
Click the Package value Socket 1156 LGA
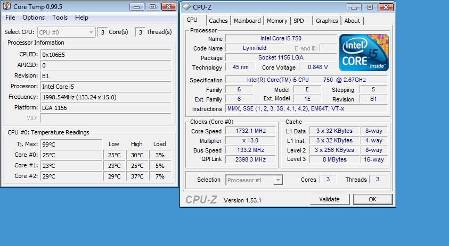coord(281,57)
